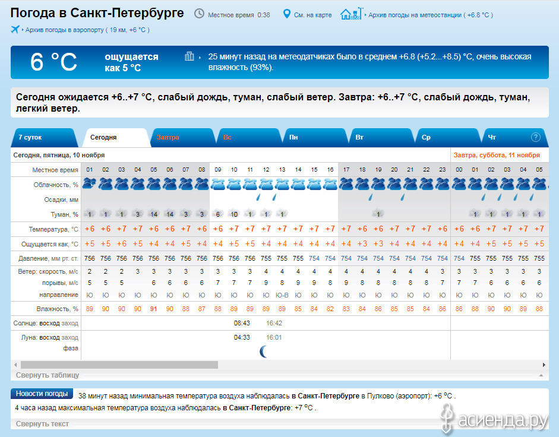Click the Осадки, мм row label
Viewport: 559px width, 437px height.
[x=61, y=199]
